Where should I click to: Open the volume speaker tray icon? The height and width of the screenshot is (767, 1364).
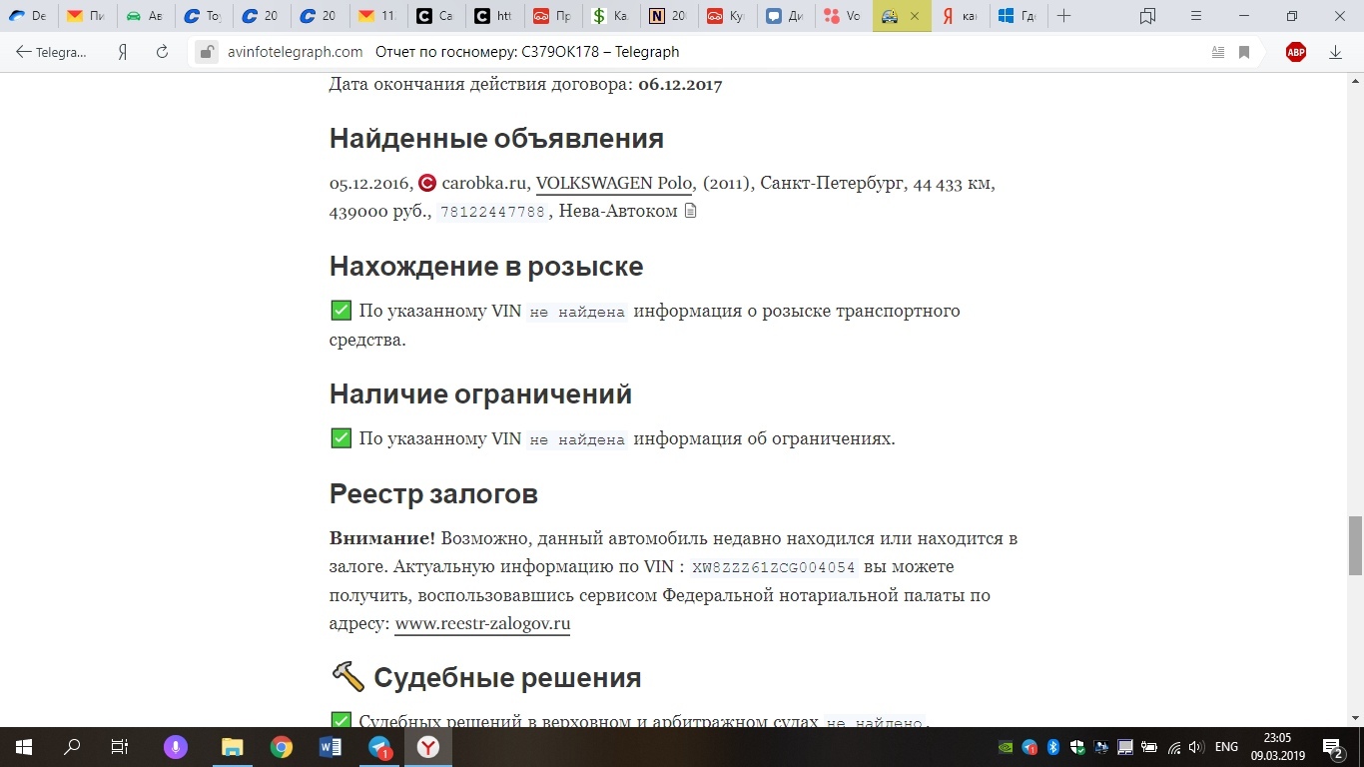pyautogui.click(x=1196, y=747)
